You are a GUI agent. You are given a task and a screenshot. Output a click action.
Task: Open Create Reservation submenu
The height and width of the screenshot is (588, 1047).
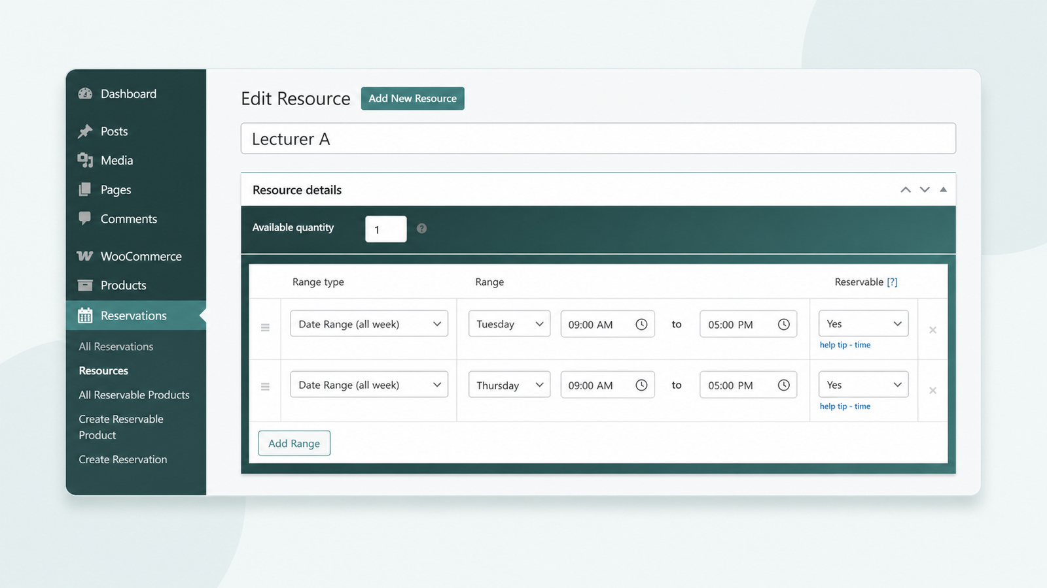pos(123,459)
